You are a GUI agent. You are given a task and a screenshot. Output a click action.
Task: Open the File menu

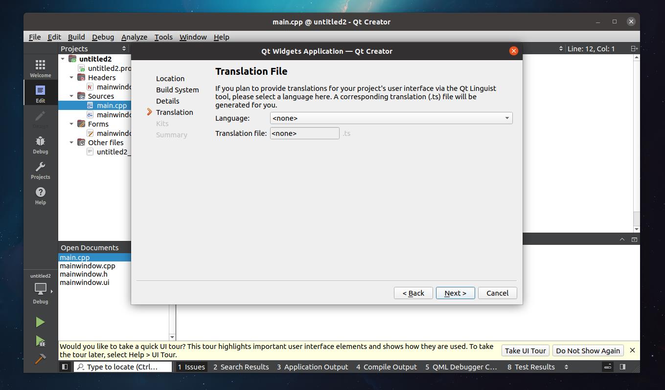(x=35, y=37)
